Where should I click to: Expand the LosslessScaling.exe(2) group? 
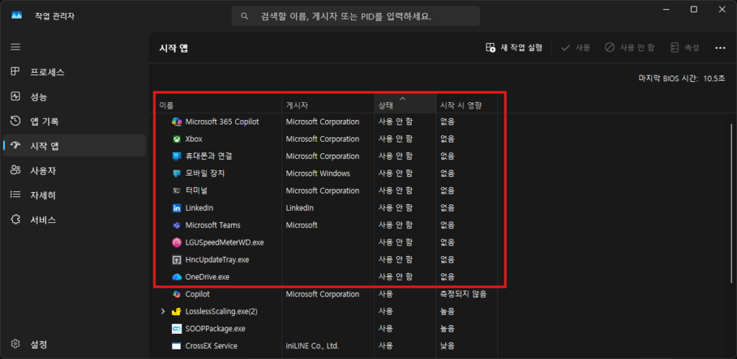pos(163,311)
